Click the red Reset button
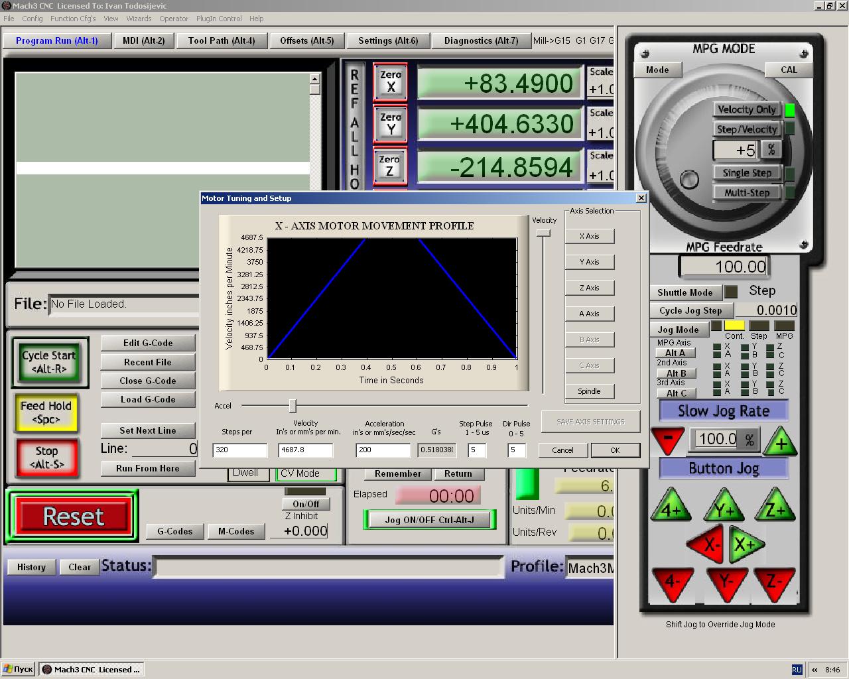Image resolution: width=849 pixels, height=679 pixels. coord(73,517)
